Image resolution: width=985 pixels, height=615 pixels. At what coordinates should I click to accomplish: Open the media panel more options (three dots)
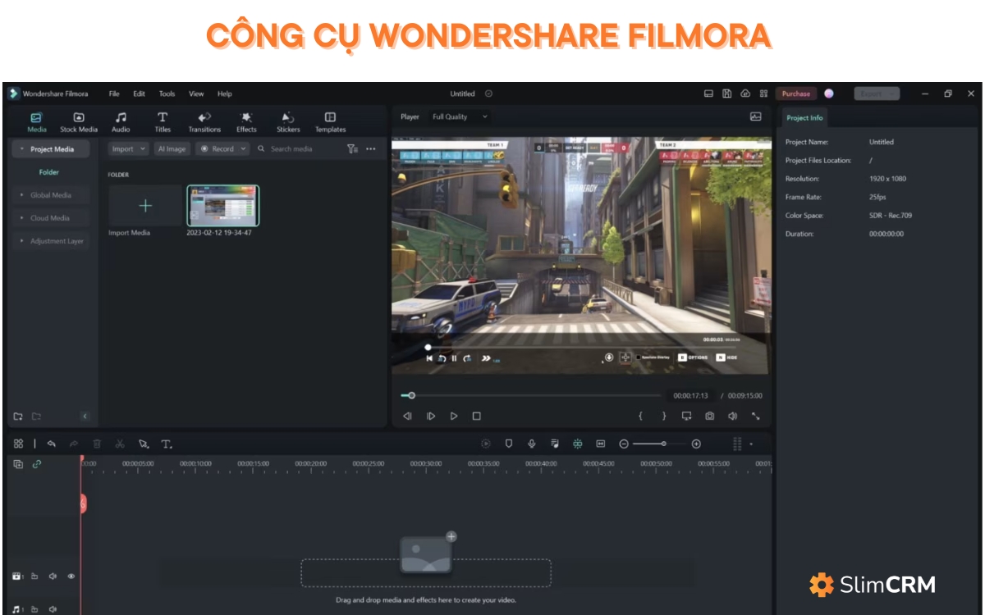coord(371,149)
